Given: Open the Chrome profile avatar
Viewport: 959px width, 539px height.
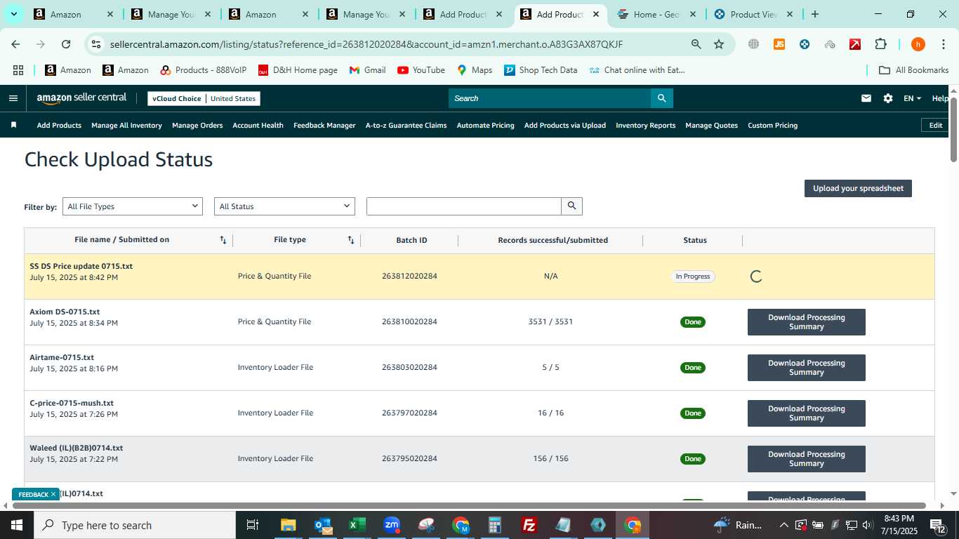Looking at the screenshot, I should click(x=918, y=44).
